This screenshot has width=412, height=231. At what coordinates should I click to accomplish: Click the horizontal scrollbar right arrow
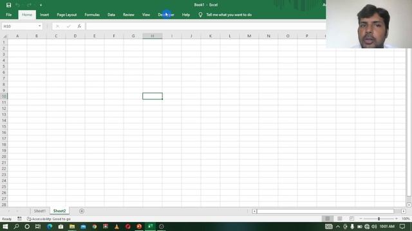[404, 211]
